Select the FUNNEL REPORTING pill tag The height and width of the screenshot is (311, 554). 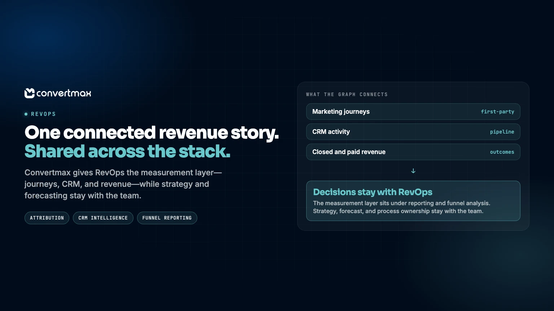pos(167,218)
